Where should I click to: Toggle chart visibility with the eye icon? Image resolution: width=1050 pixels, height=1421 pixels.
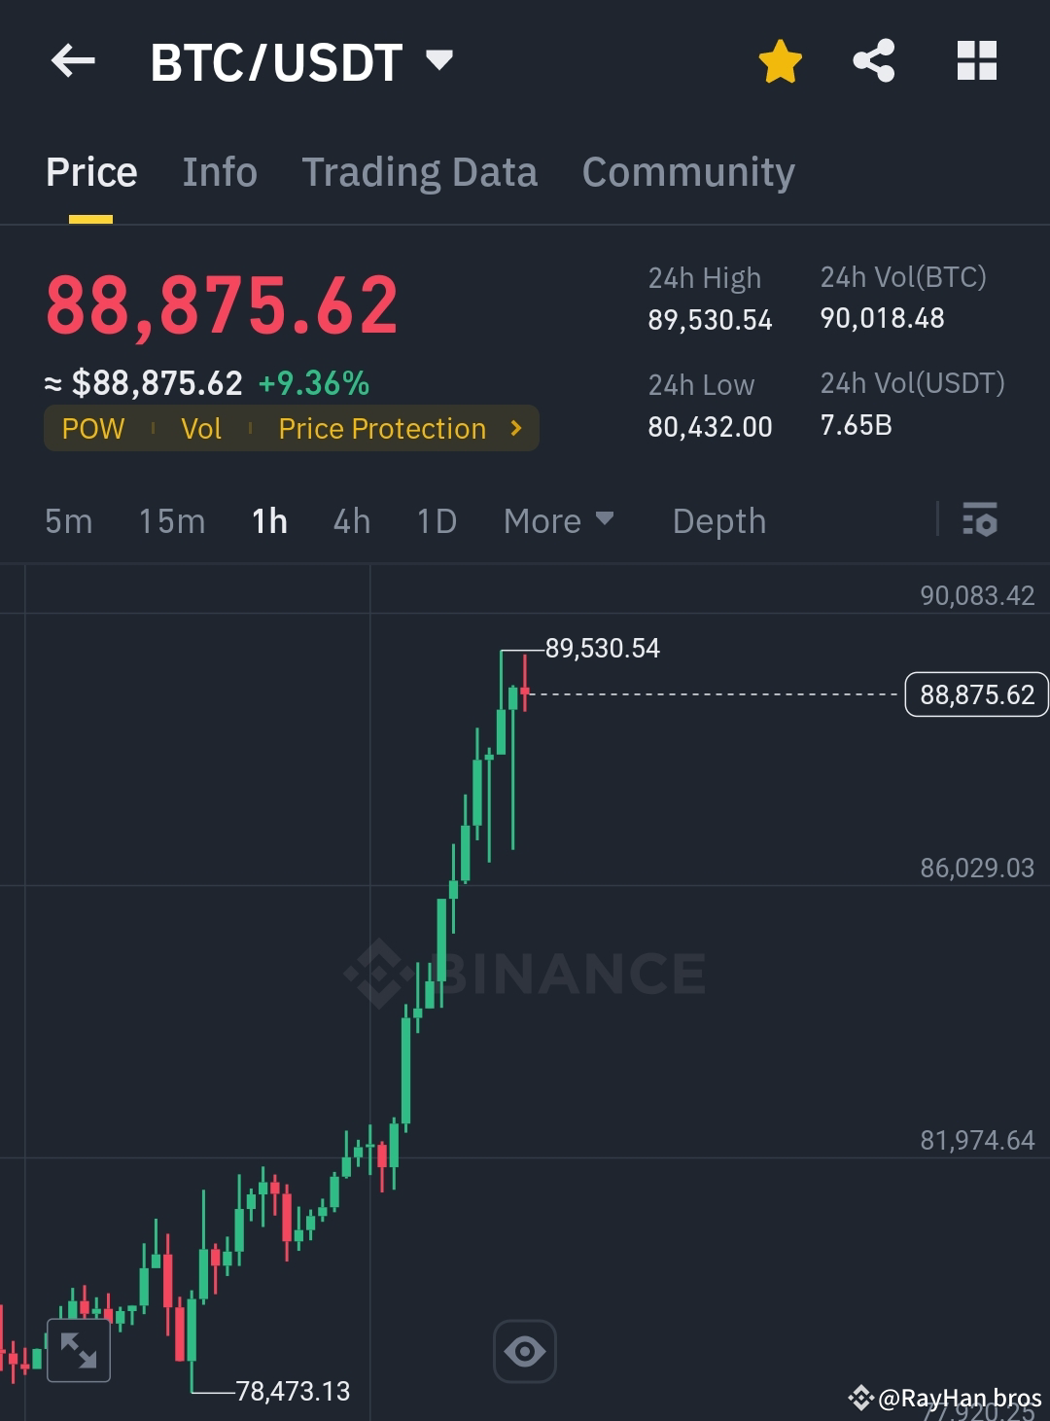tap(524, 1350)
